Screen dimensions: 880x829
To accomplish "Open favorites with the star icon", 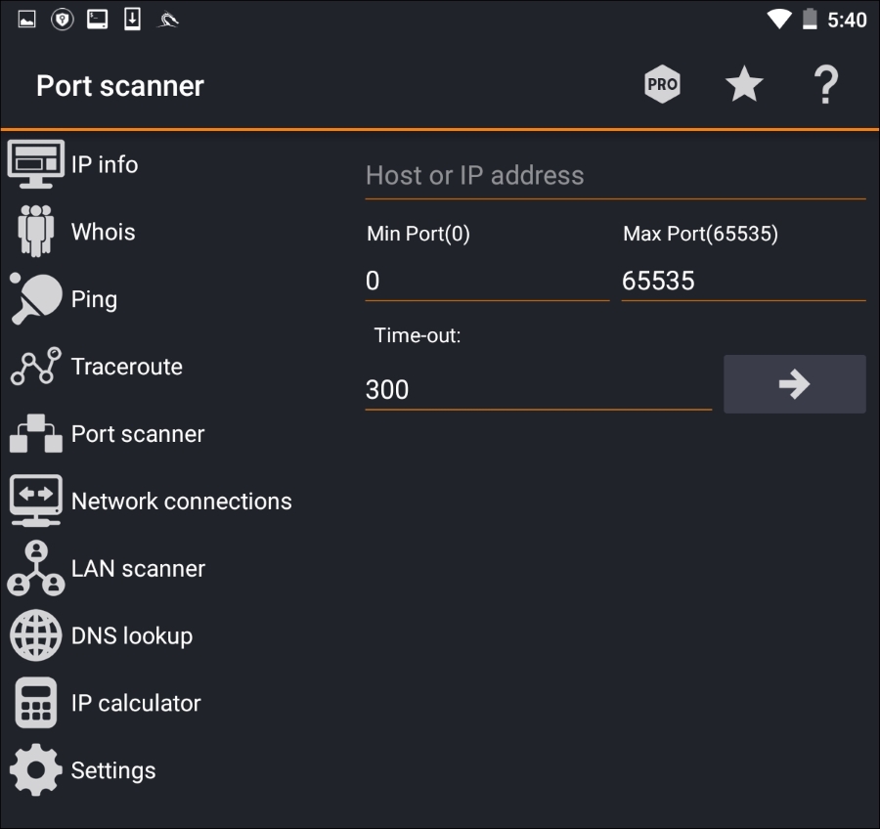I will (x=743, y=84).
